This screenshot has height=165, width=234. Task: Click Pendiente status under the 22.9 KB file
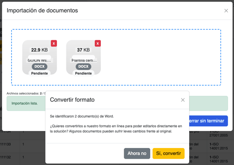click(x=40, y=73)
